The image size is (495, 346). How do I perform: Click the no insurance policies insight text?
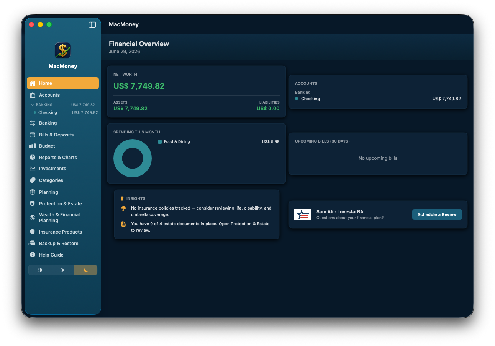coord(201,211)
